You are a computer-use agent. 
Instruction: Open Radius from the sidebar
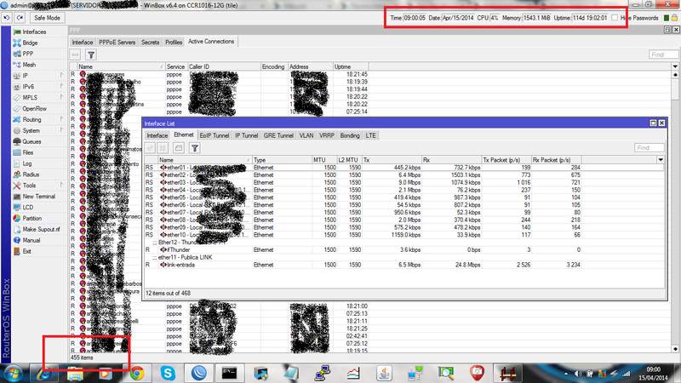coord(31,174)
